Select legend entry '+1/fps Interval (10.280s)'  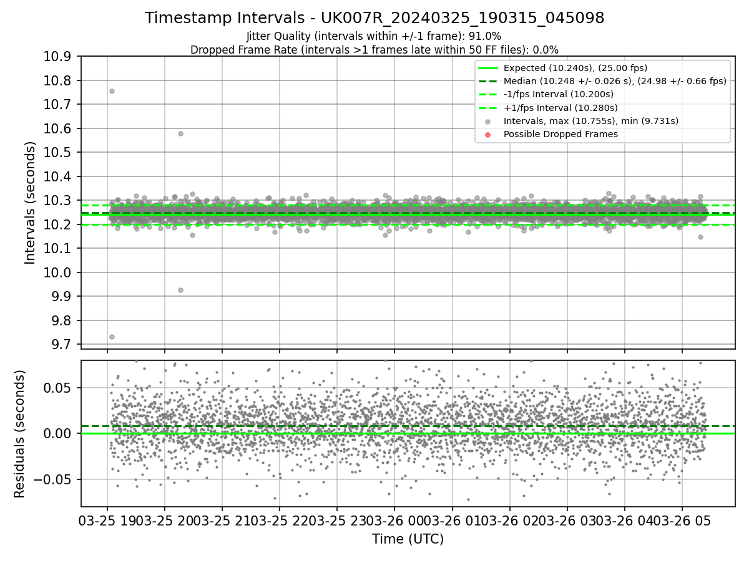pyautogui.click(x=561, y=108)
